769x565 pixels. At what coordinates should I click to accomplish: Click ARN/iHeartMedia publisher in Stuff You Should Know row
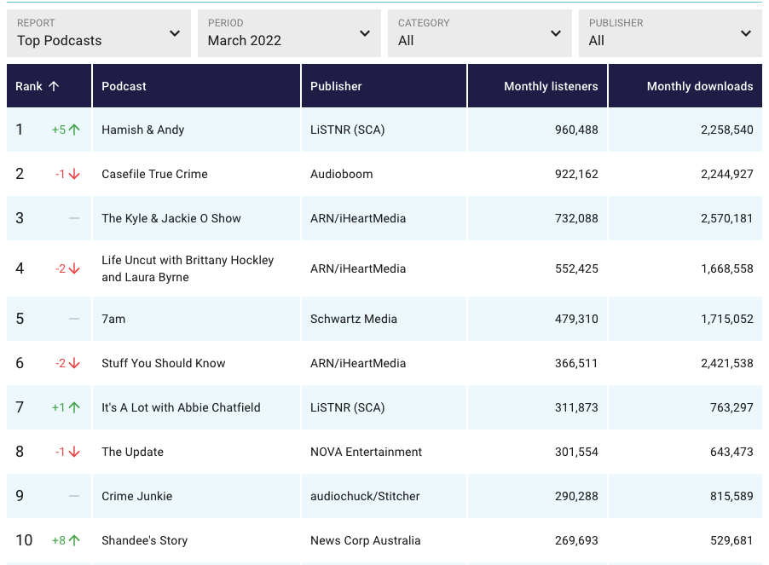358,363
